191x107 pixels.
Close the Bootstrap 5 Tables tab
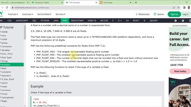click(62, 3)
